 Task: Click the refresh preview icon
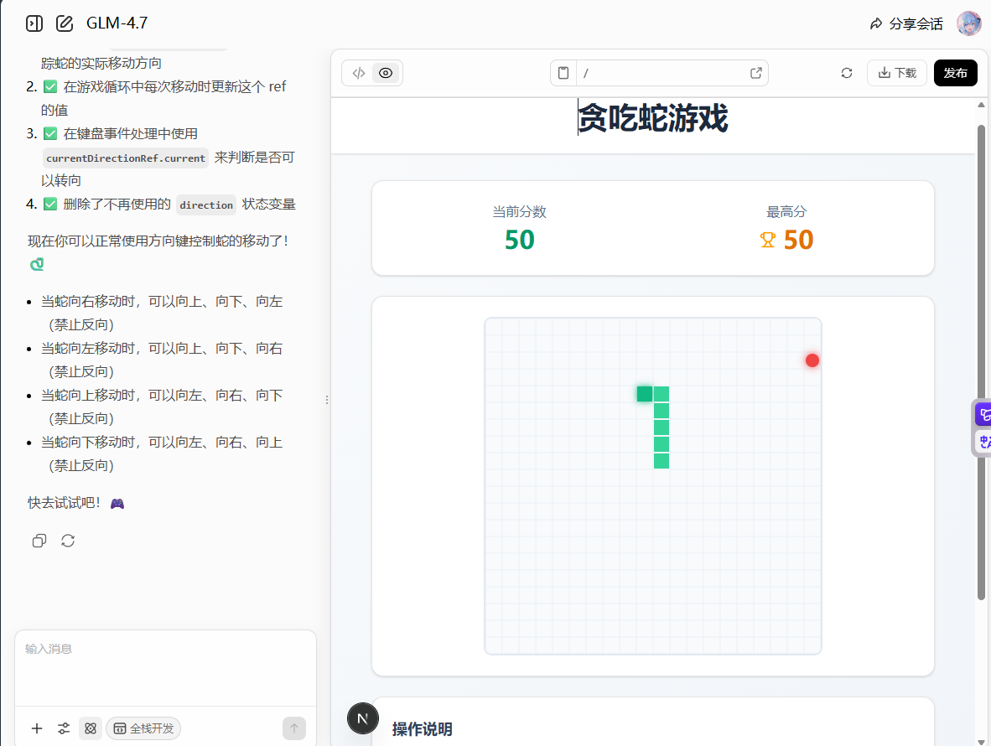(847, 73)
